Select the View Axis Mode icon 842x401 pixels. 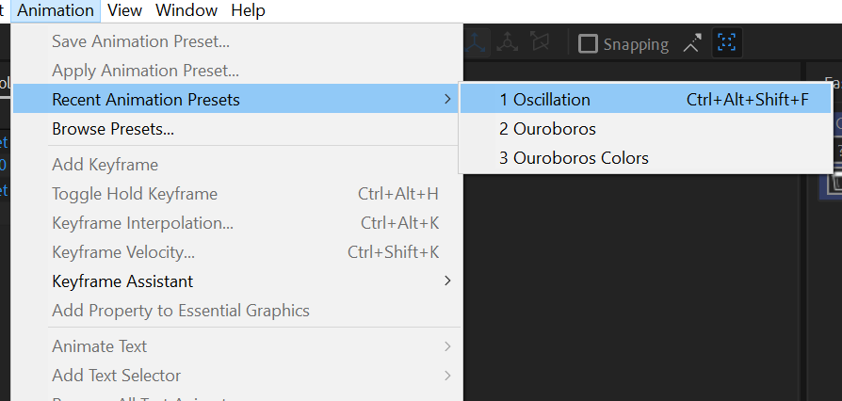click(540, 42)
